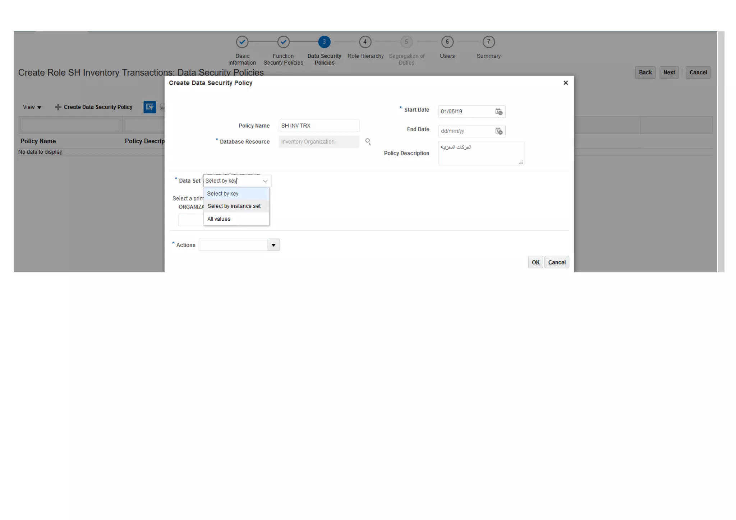Click into the Policy Name text field
The width and height of the screenshot is (736, 520).
(318, 126)
